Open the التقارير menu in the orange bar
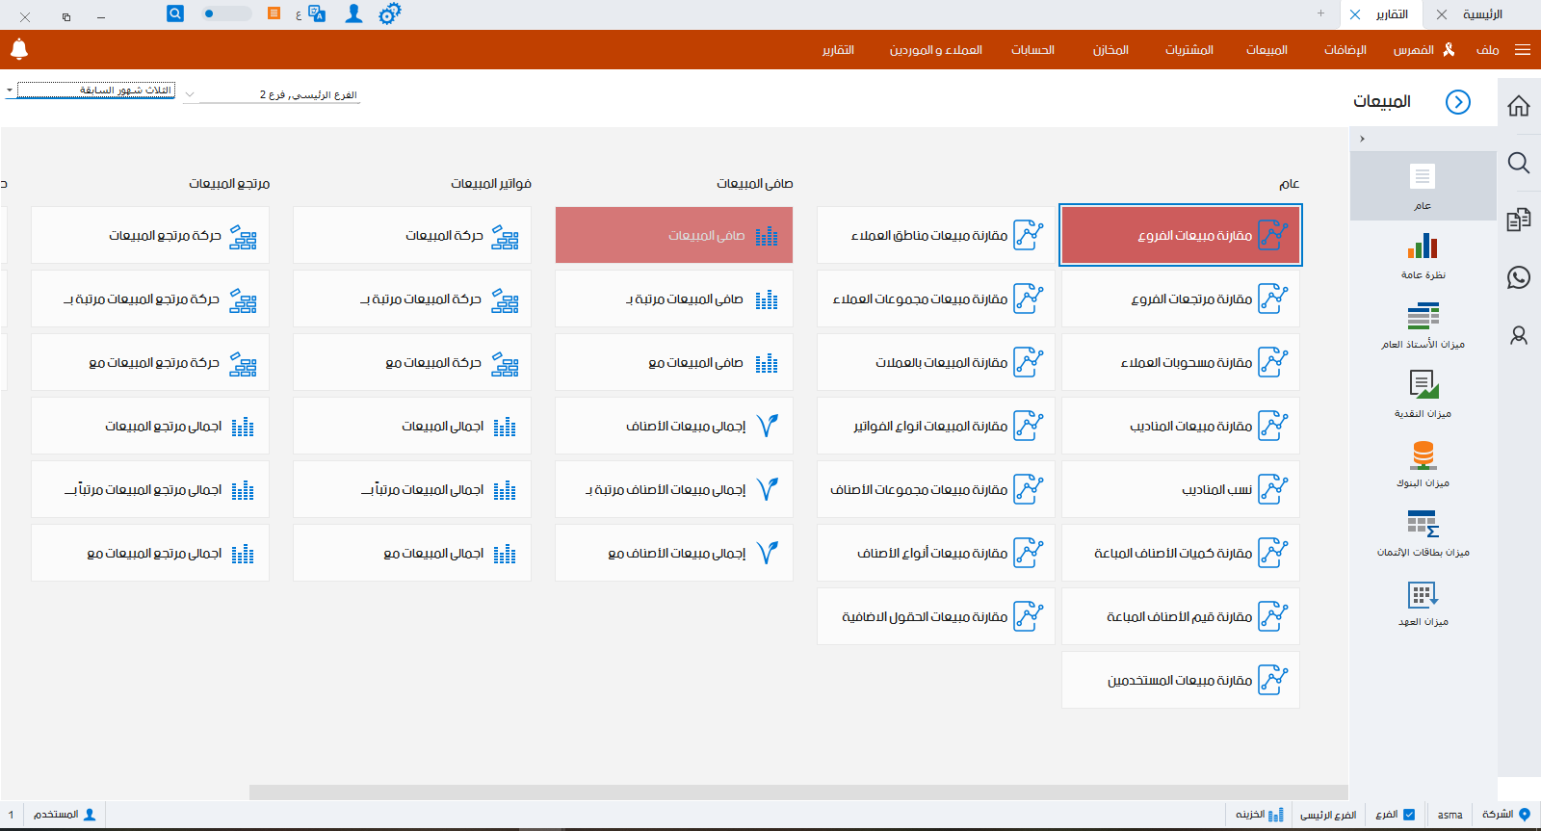1541x831 pixels. [838, 50]
